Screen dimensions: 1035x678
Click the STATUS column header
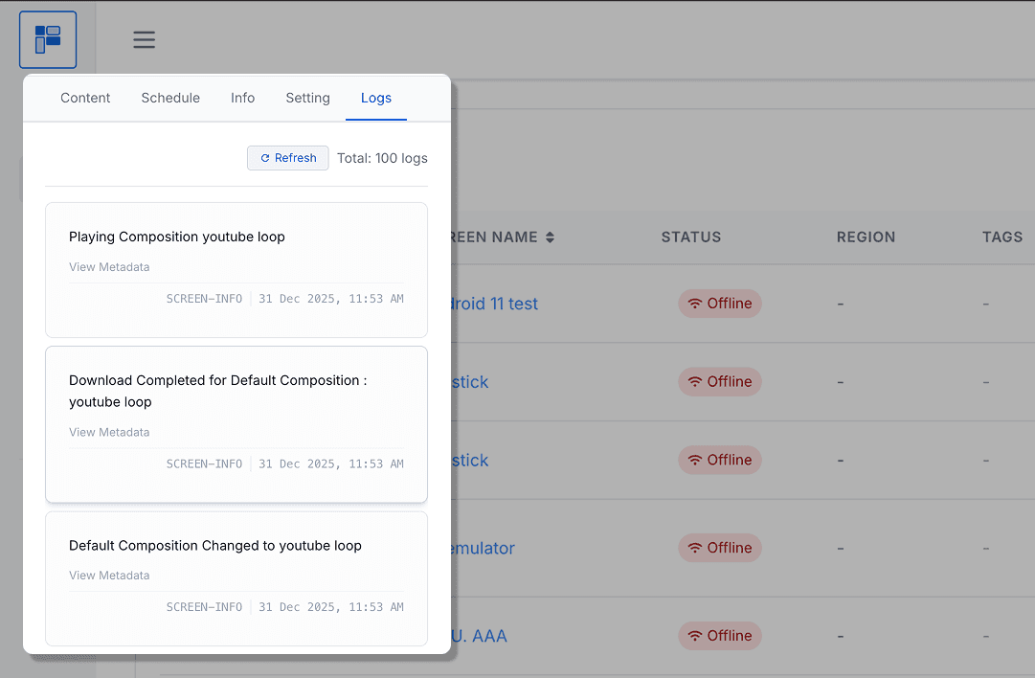691,237
